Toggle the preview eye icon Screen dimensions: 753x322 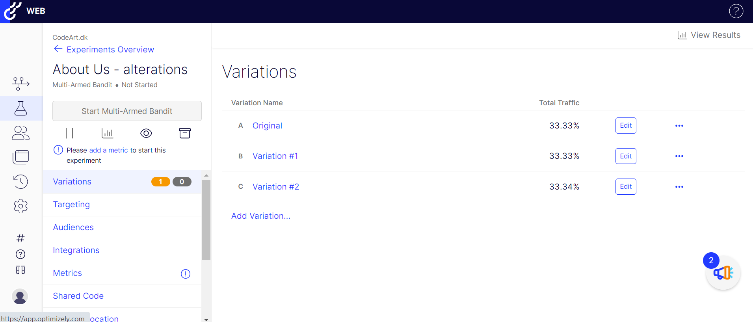tap(146, 133)
